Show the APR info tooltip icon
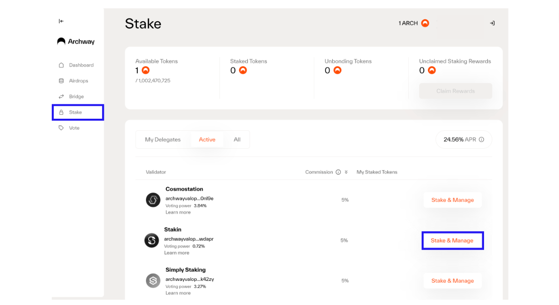This screenshot has height=305, width=559. point(481,139)
